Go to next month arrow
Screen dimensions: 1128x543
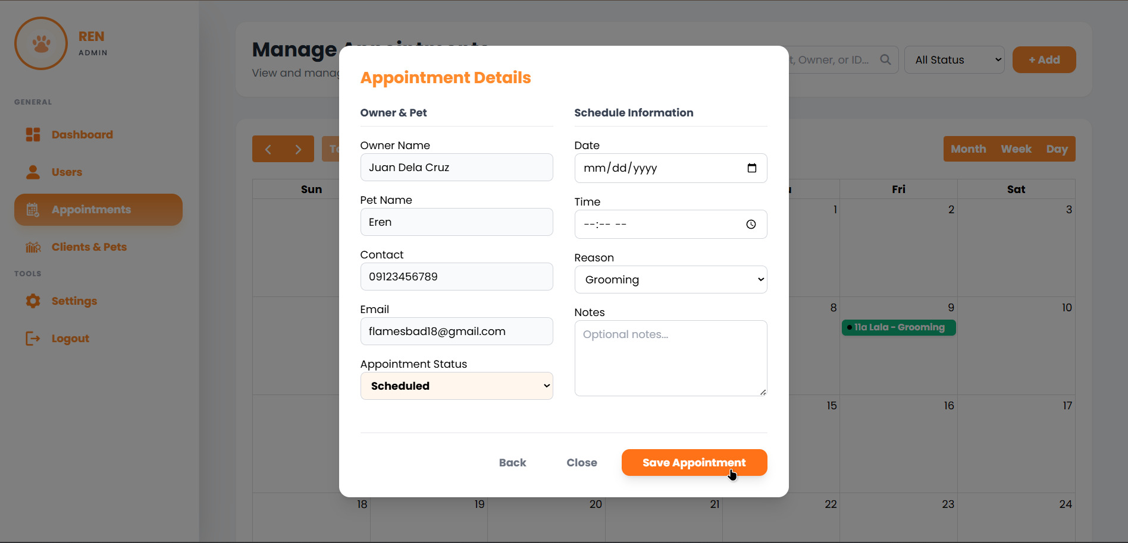click(x=298, y=149)
